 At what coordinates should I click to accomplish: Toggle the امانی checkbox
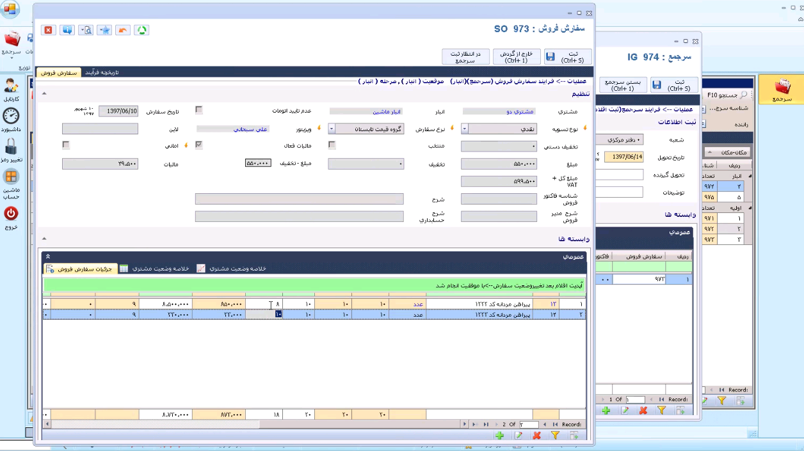point(66,145)
